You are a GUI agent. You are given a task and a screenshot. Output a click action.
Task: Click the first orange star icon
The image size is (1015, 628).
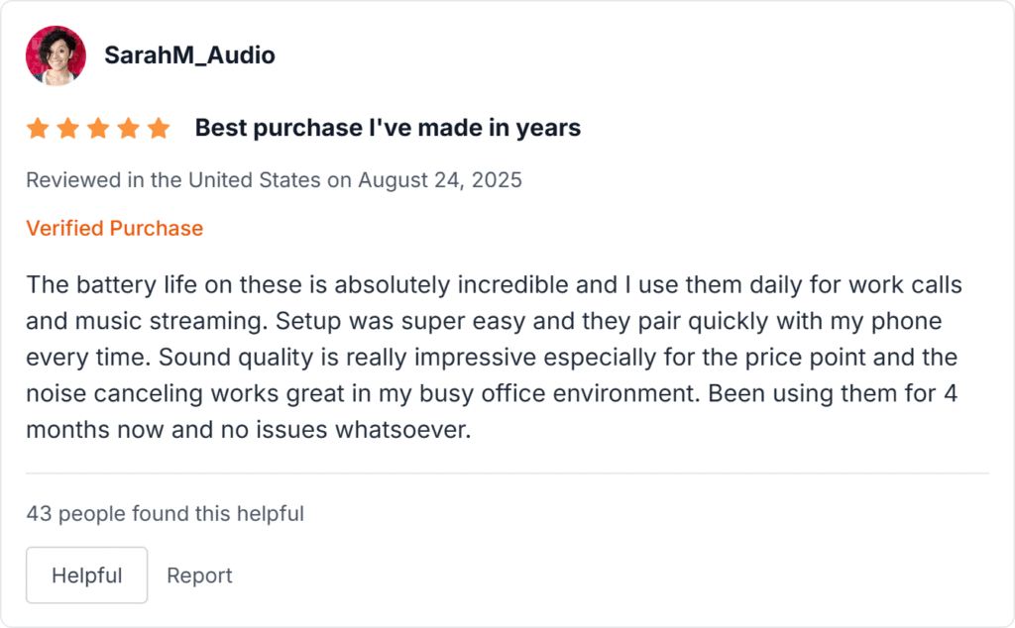pos(38,127)
